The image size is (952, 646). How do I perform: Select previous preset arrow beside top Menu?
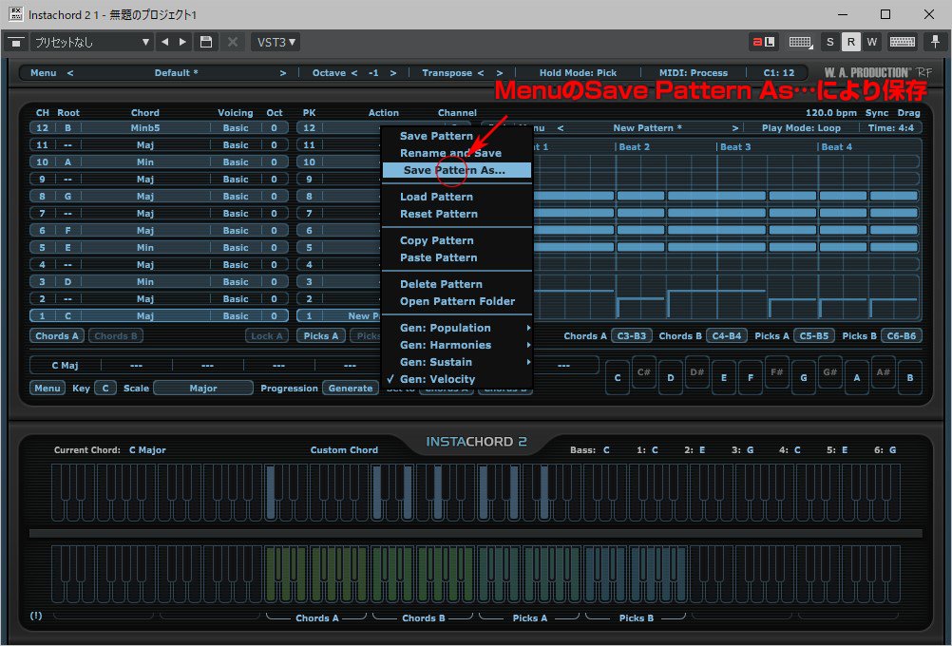click(70, 73)
